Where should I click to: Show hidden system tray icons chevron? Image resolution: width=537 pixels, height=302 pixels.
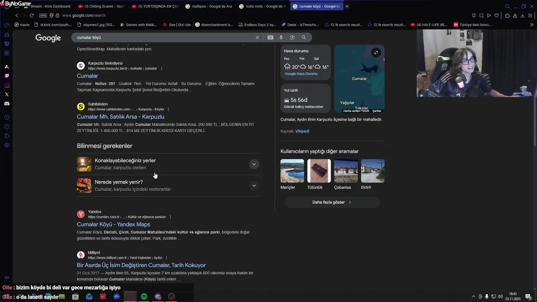tap(474, 297)
